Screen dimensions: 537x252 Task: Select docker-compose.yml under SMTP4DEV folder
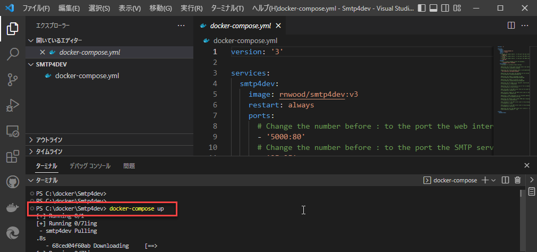87,75
